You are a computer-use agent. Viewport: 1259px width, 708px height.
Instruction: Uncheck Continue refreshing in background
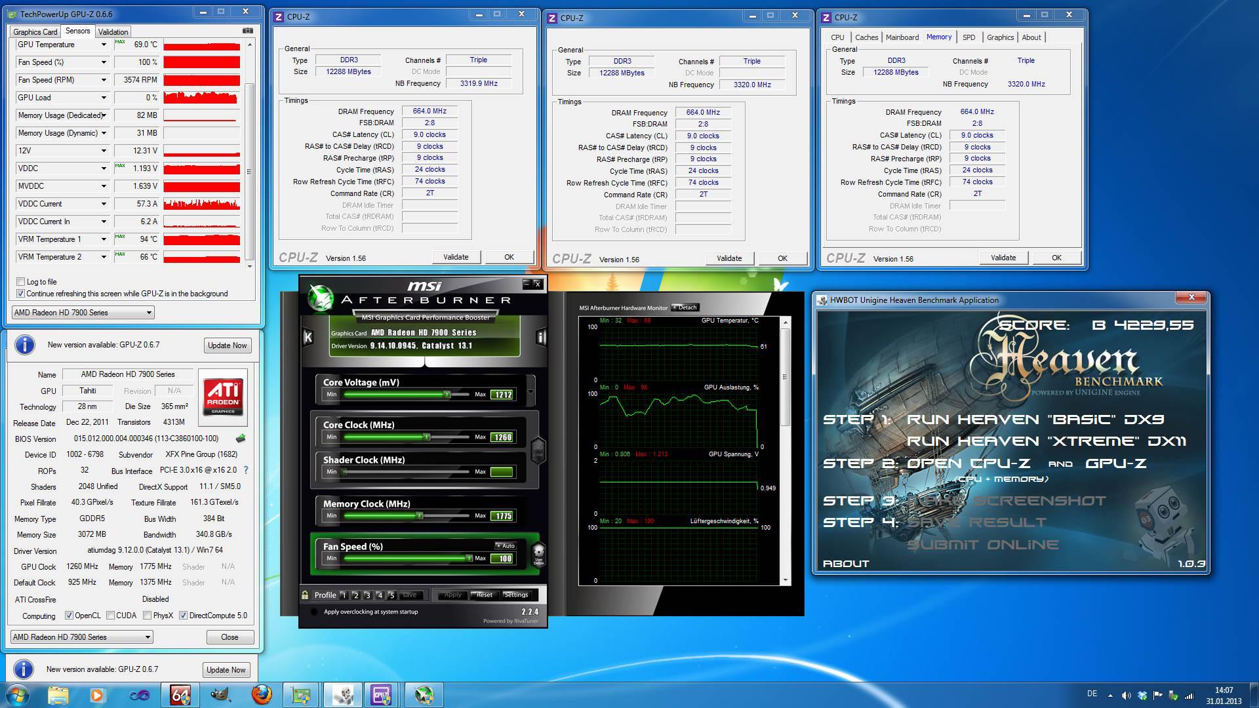point(20,294)
